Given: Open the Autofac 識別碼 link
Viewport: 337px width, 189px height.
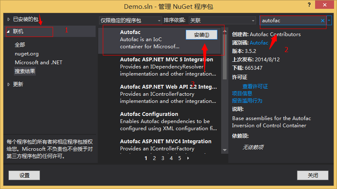Looking at the screenshot, I should click(259, 43).
